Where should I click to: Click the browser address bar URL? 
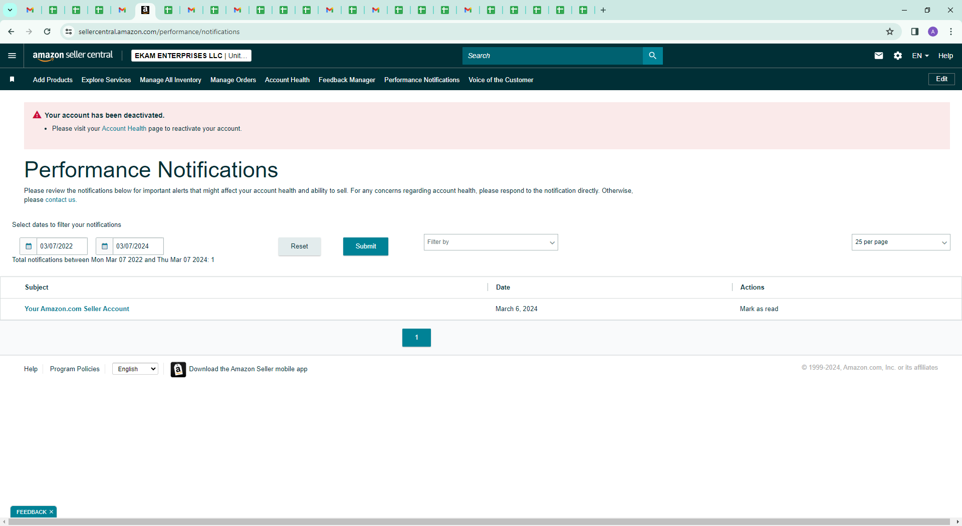[x=159, y=32]
